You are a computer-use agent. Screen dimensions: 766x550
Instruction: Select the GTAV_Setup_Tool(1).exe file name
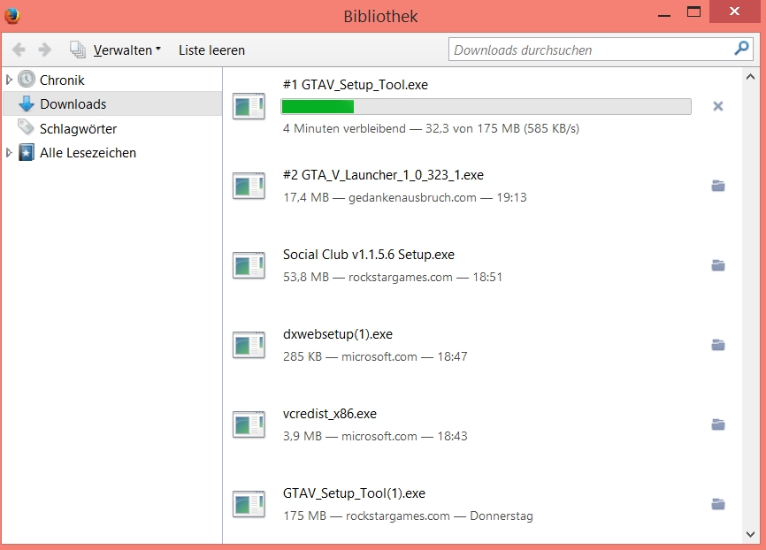coord(354,493)
